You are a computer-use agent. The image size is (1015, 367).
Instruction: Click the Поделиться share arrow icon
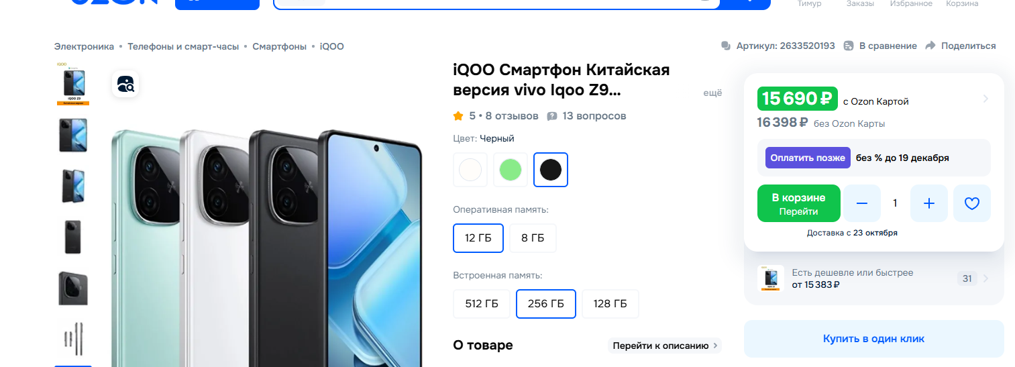(930, 46)
